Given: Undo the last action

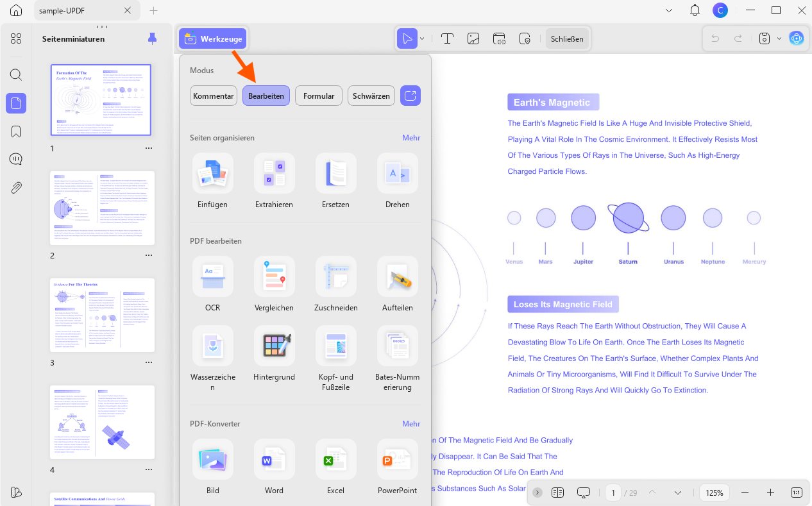Looking at the screenshot, I should pos(715,38).
